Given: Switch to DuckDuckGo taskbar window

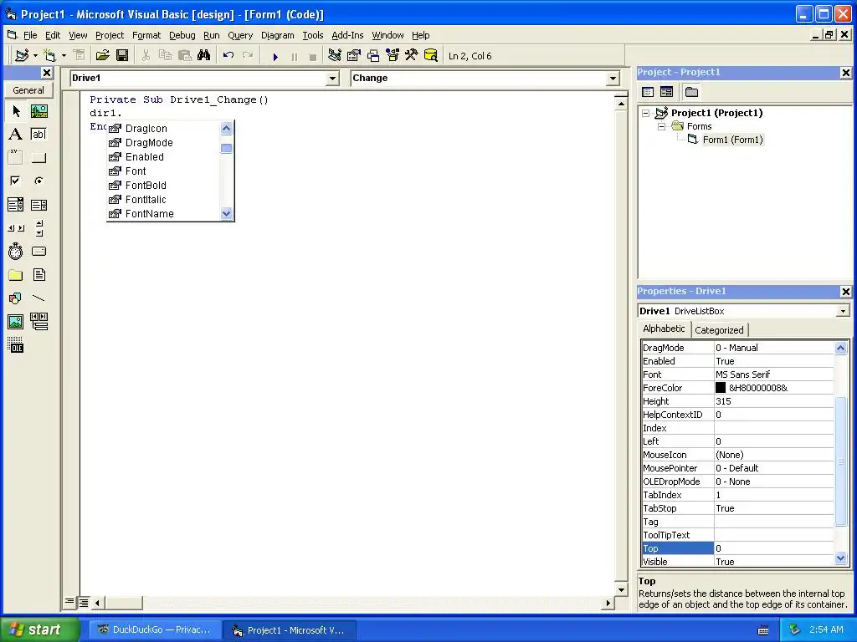Looking at the screenshot, I should pos(155,630).
